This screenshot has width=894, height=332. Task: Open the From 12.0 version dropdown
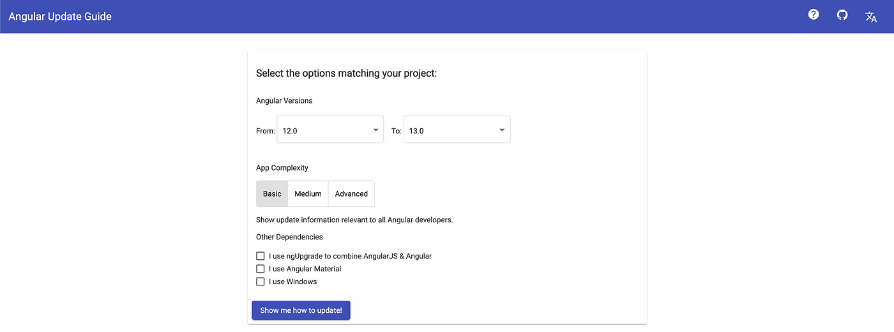click(330, 130)
